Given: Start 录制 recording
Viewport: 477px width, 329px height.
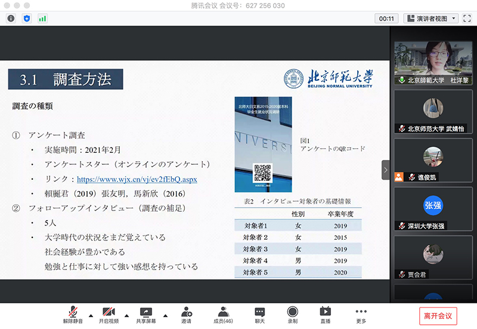Looking at the screenshot, I should tap(292, 315).
